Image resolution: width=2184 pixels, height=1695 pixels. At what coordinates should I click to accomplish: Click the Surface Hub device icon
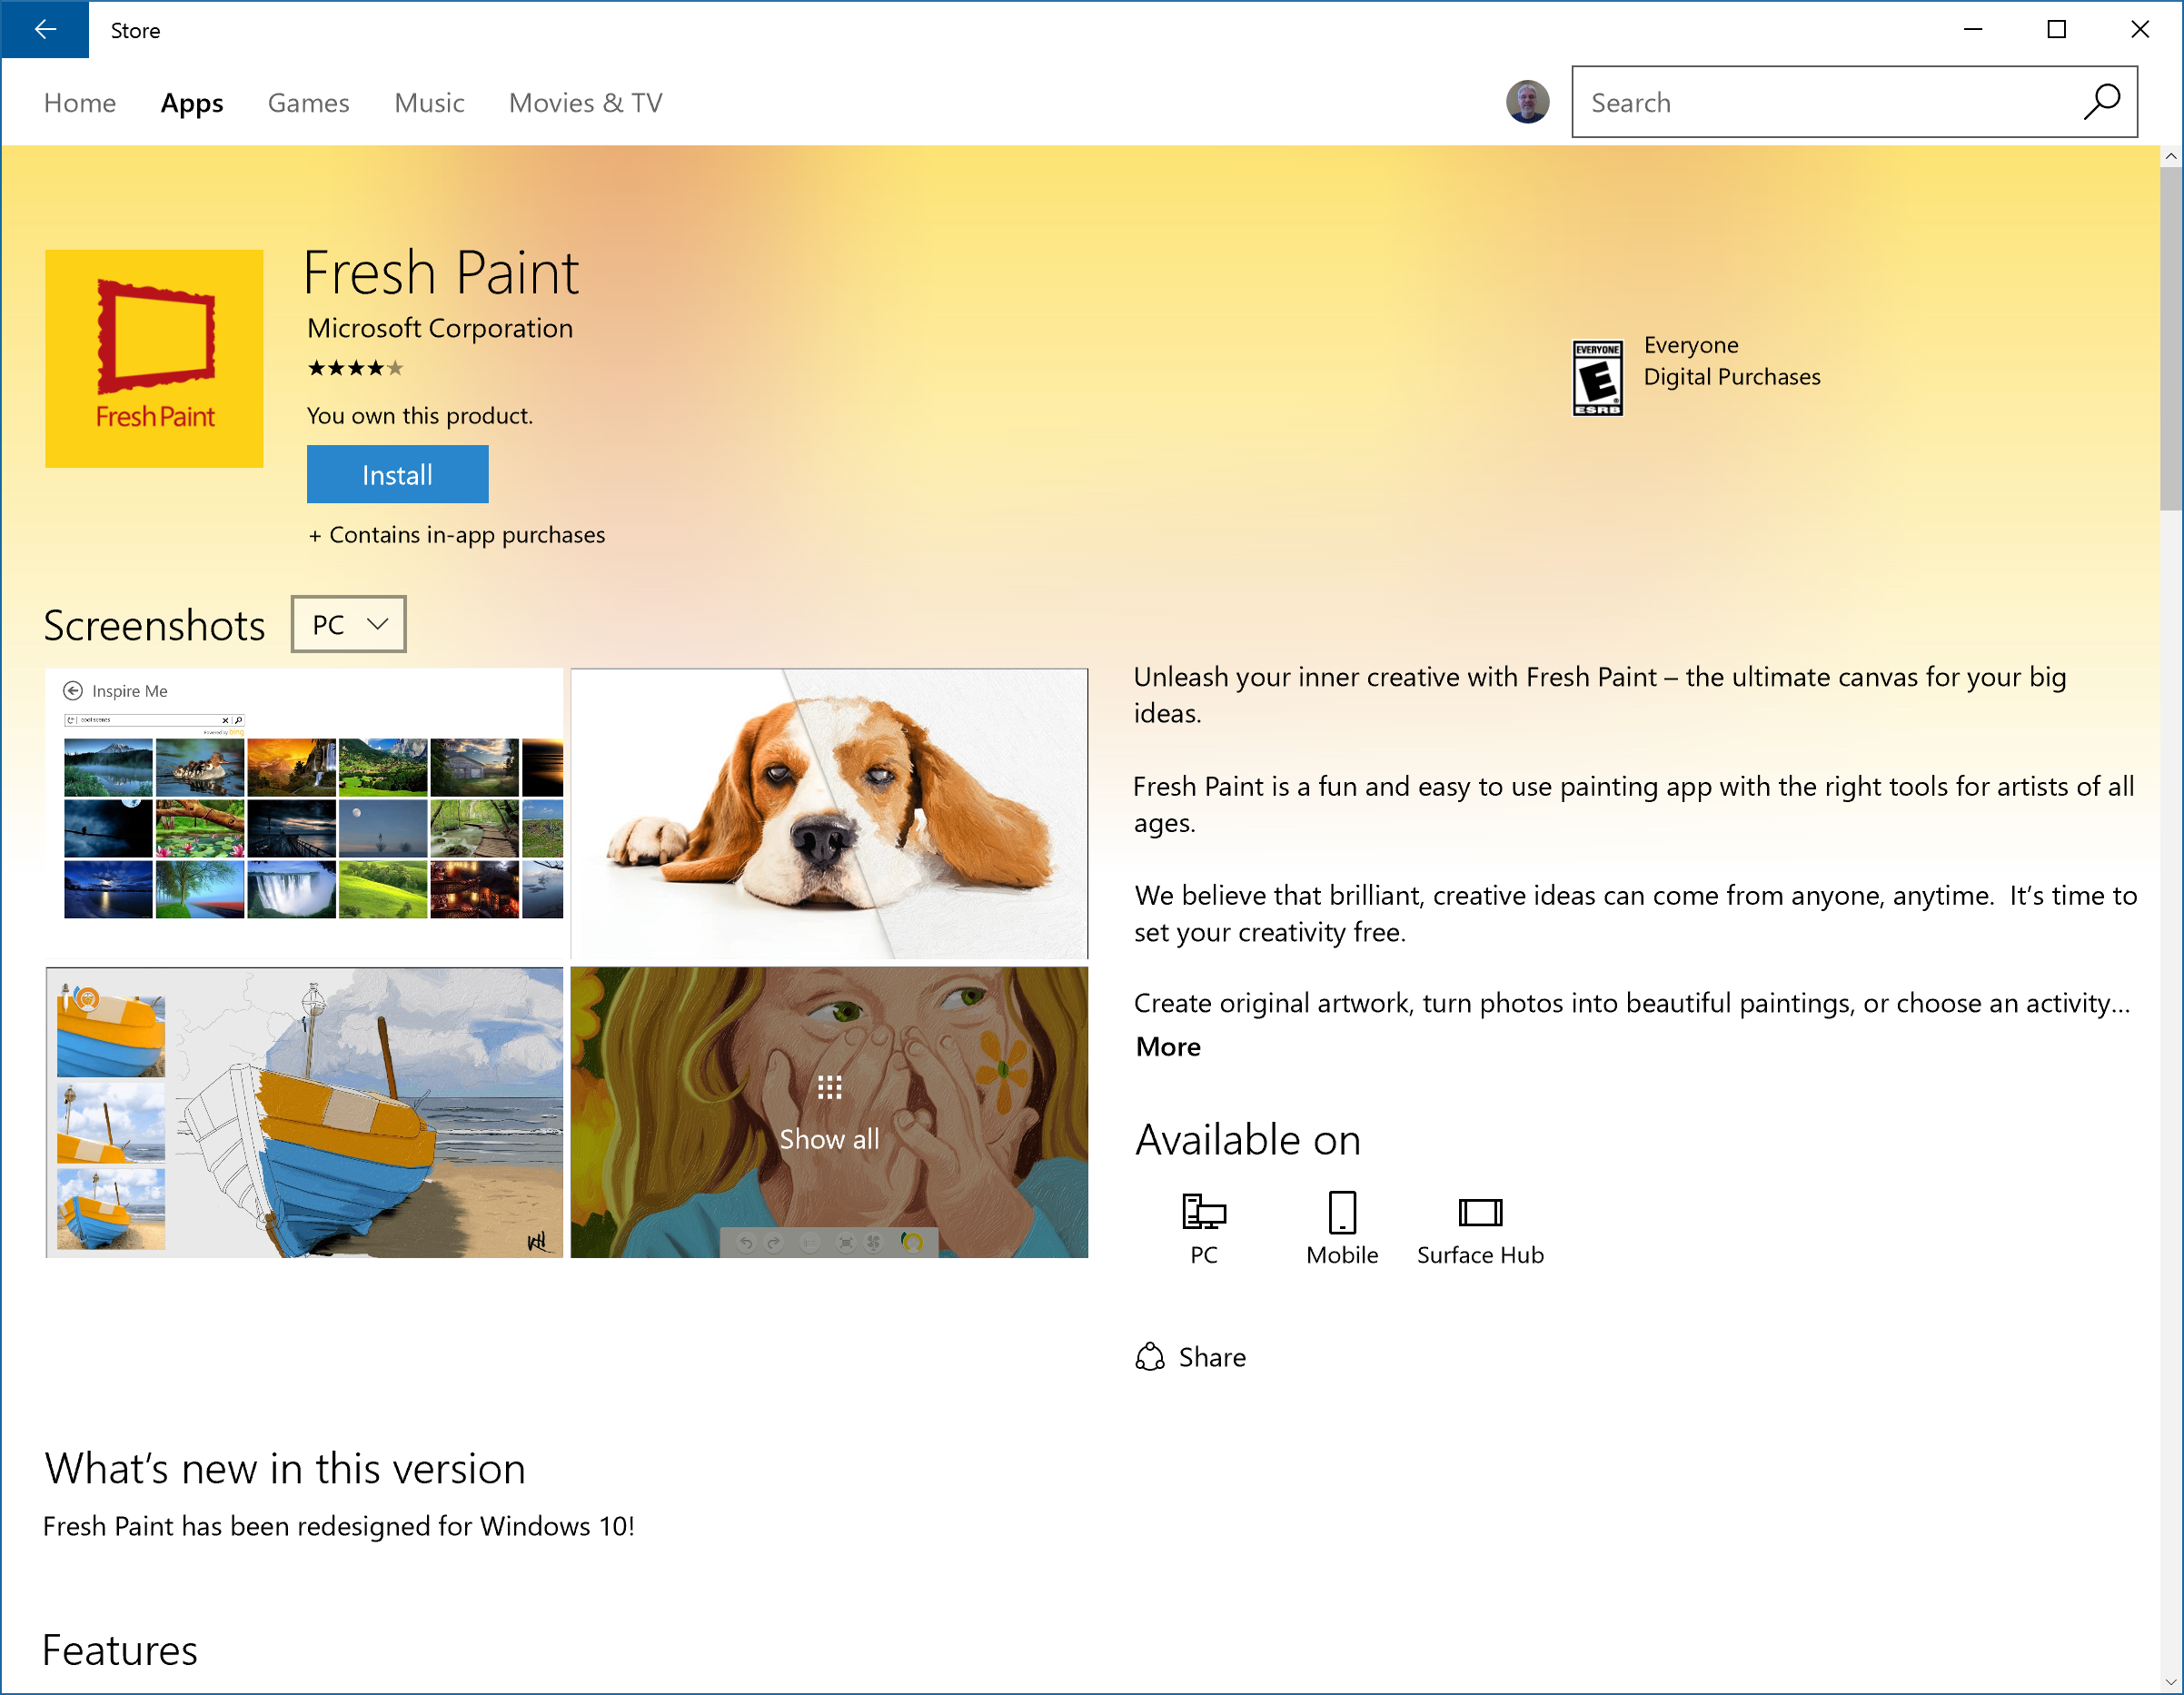coord(1479,1212)
